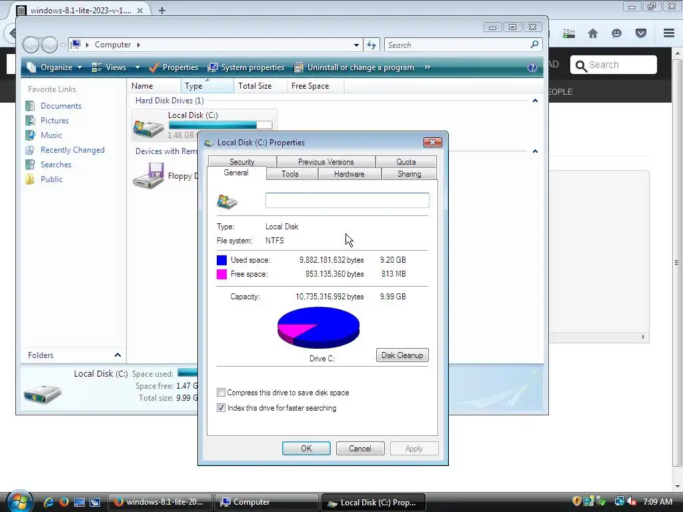Screen dimensions: 683x512
Task: Collapse Devices with Removable Storage group
Action: click(x=535, y=151)
